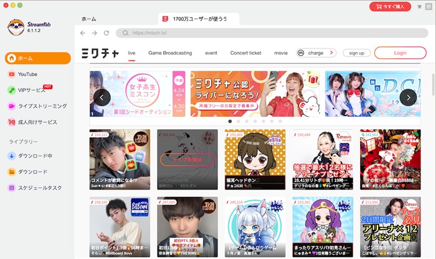Select the 1700万ユーザー browser tab
The height and width of the screenshot is (259, 436).
coord(199,19)
